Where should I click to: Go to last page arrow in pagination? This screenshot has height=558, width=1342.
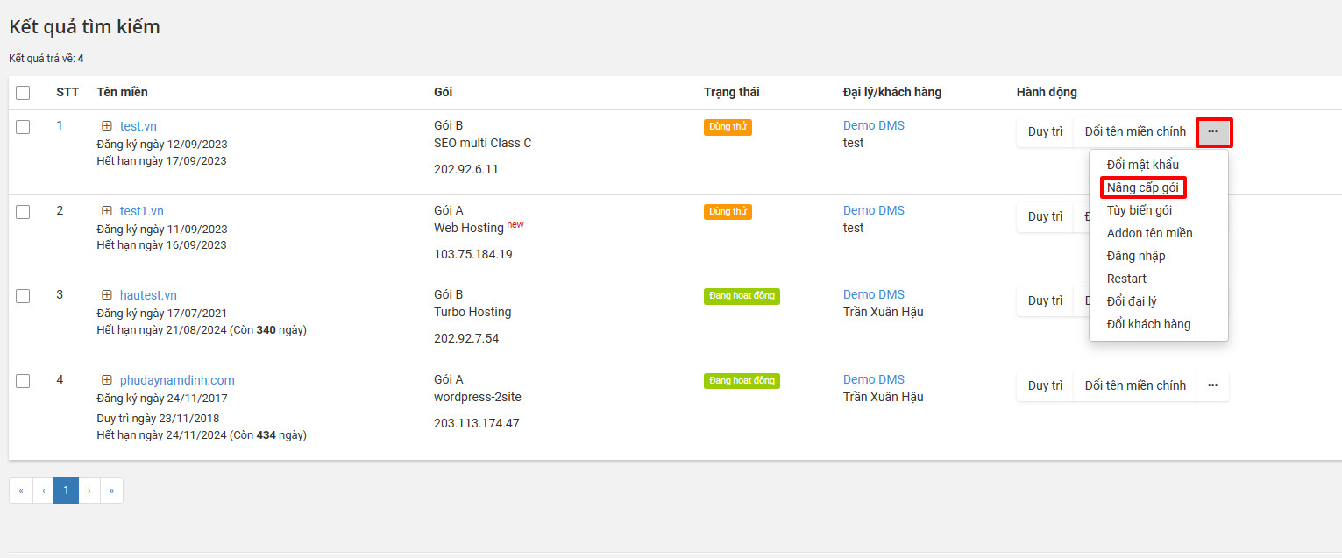pyautogui.click(x=111, y=491)
